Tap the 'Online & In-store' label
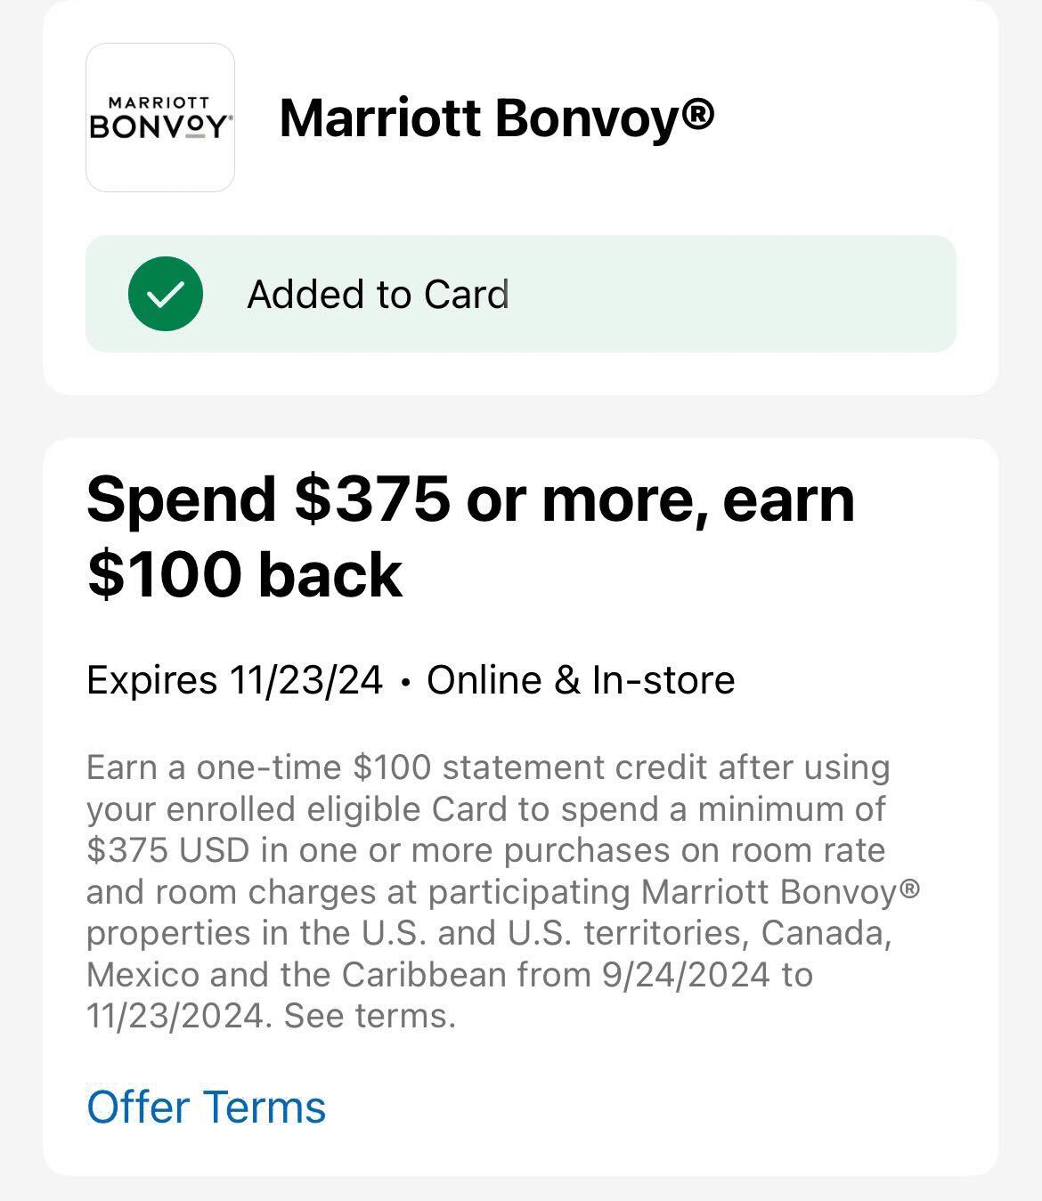Screen dimensions: 1042x1201 [x=581, y=680]
